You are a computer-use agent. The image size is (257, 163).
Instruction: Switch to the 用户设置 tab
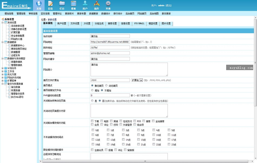pyautogui.click(x=62, y=24)
